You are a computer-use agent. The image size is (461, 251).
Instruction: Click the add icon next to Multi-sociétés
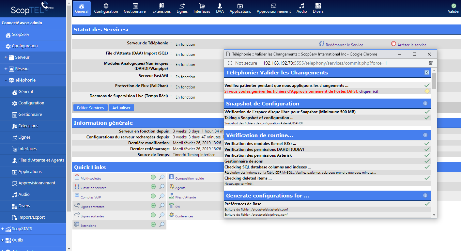pyautogui.click(x=153, y=177)
